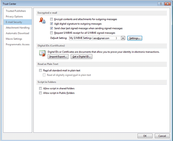Click the Help question mark icon
The image size is (173, 141).
pos(160,4)
